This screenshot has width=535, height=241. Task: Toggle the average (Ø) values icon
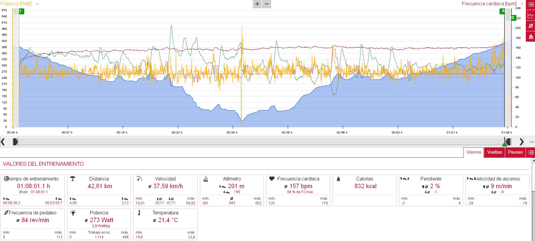(531, 26)
